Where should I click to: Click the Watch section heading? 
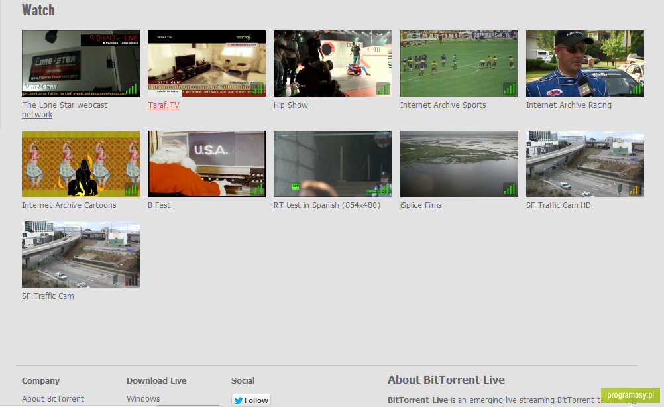click(38, 10)
